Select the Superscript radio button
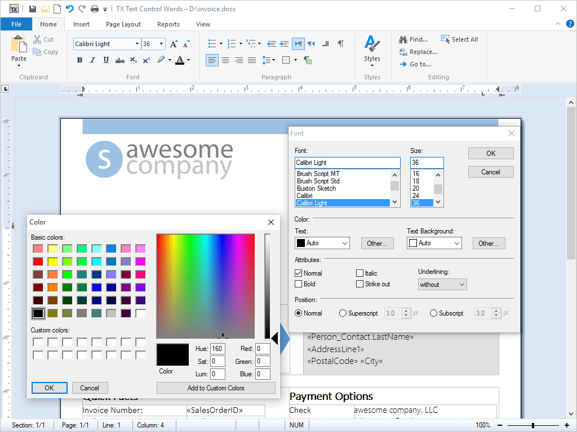The height and width of the screenshot is (432, 577). 341,313
